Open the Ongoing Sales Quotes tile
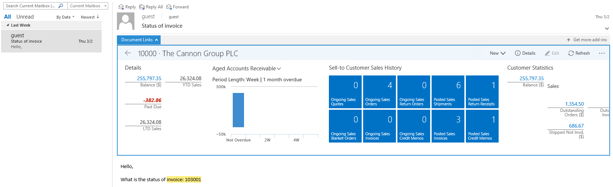This screenshot has width=613, height=187. (345, 92)
